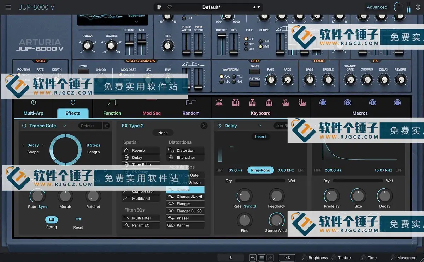Power off the Trance Gate effect
Screen dimensions: 424x262
(24, 126)
